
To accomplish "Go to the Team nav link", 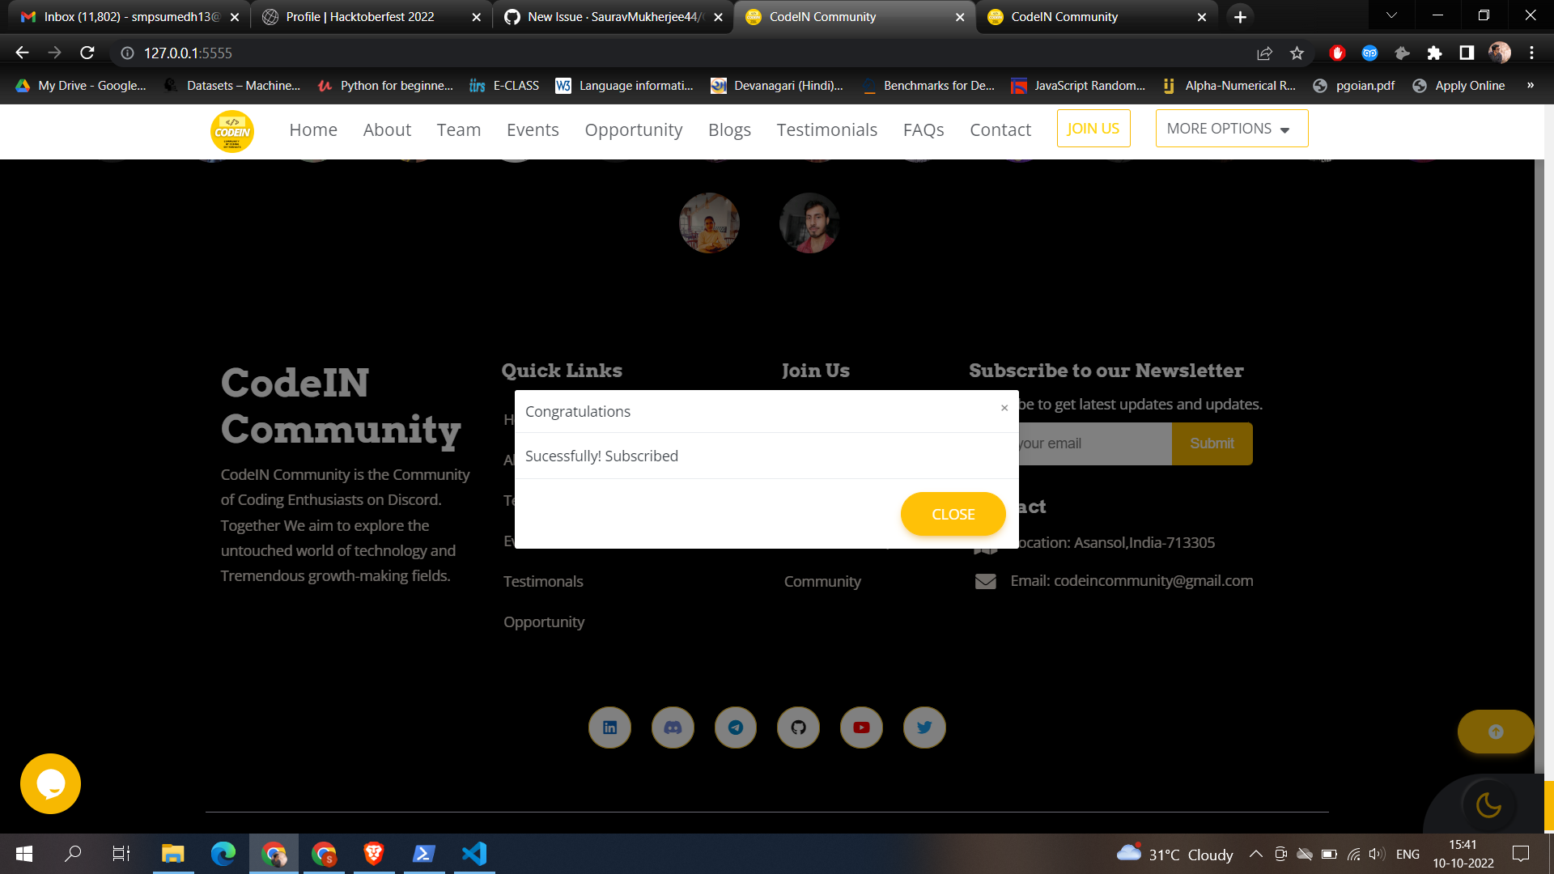I will click(459, 129).
